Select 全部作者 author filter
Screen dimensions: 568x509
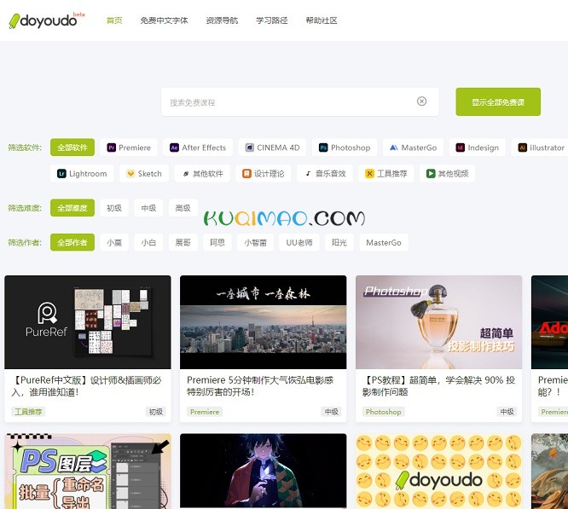pos(72,242)
